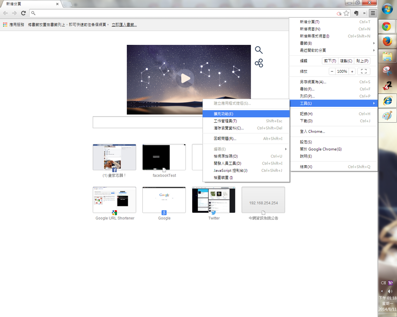The width and height of the screenshot is (397, 317).
Task: Expand the 書籤(B) bookmarks submenu
Action: pos(333,43)
